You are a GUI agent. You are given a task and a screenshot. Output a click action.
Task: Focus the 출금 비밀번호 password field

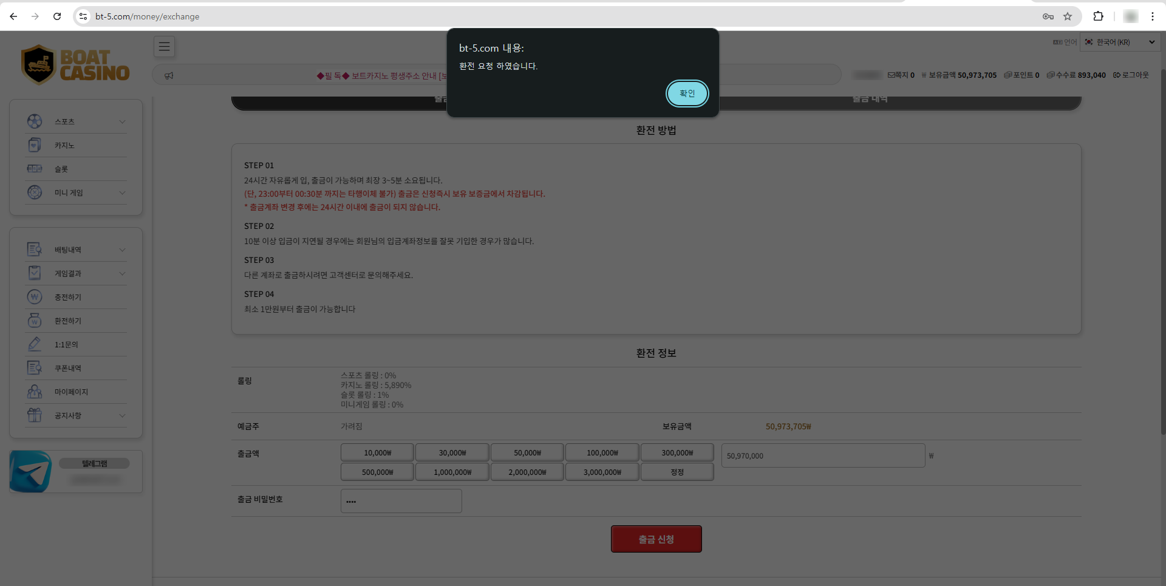401,501
